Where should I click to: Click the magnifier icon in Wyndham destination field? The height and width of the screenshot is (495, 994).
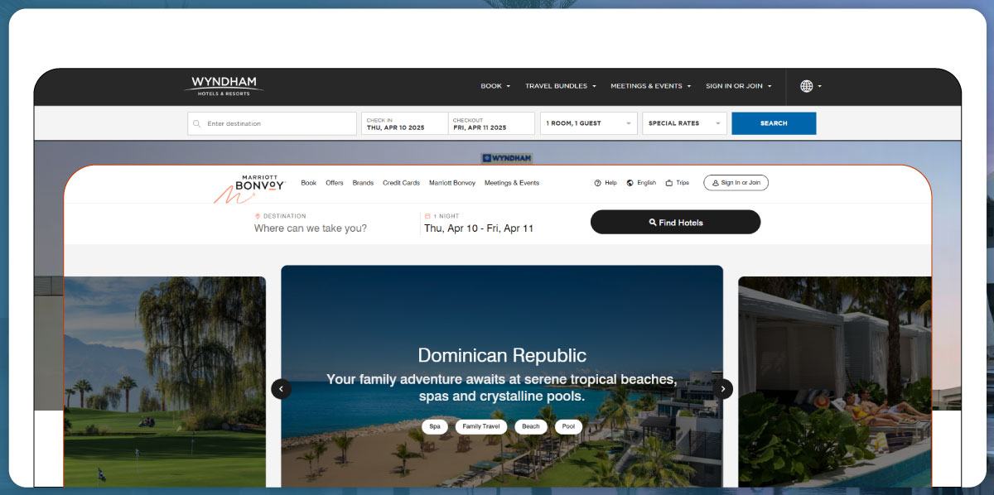coord(196,124)
